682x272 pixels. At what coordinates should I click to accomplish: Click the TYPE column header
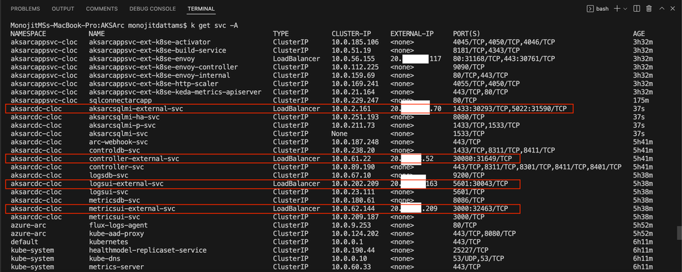coord(281,33)
